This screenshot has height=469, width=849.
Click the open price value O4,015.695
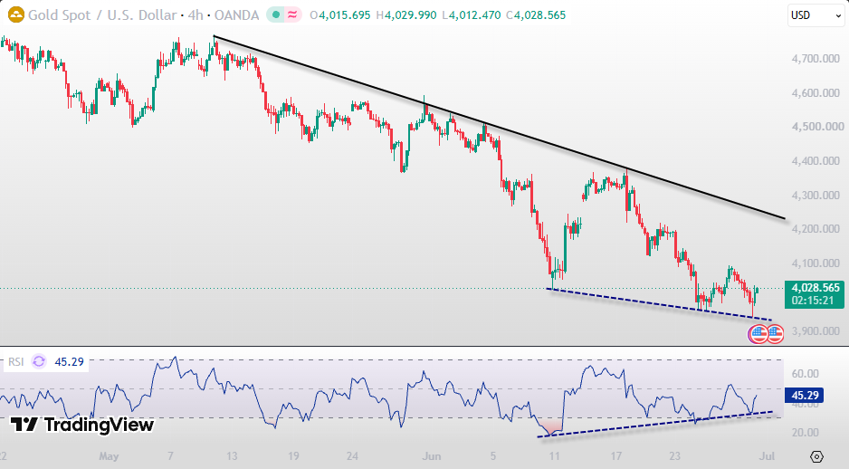(340, 15)
